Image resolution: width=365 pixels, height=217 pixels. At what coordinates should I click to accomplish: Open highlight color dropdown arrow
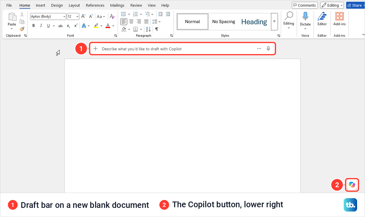(101, 26)
